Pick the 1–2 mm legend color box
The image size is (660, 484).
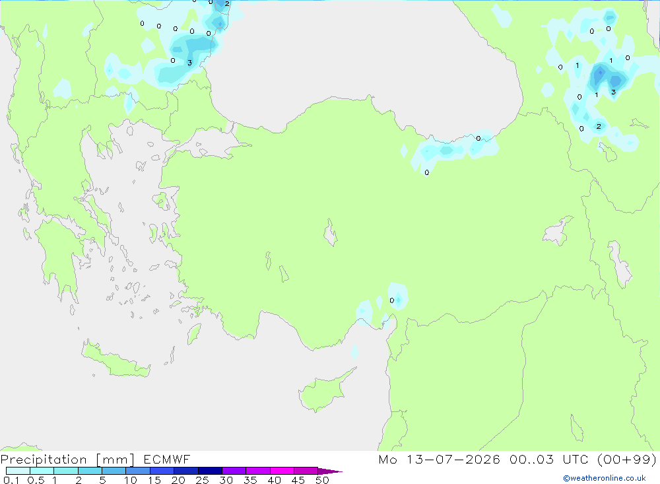tap(66, 471)
